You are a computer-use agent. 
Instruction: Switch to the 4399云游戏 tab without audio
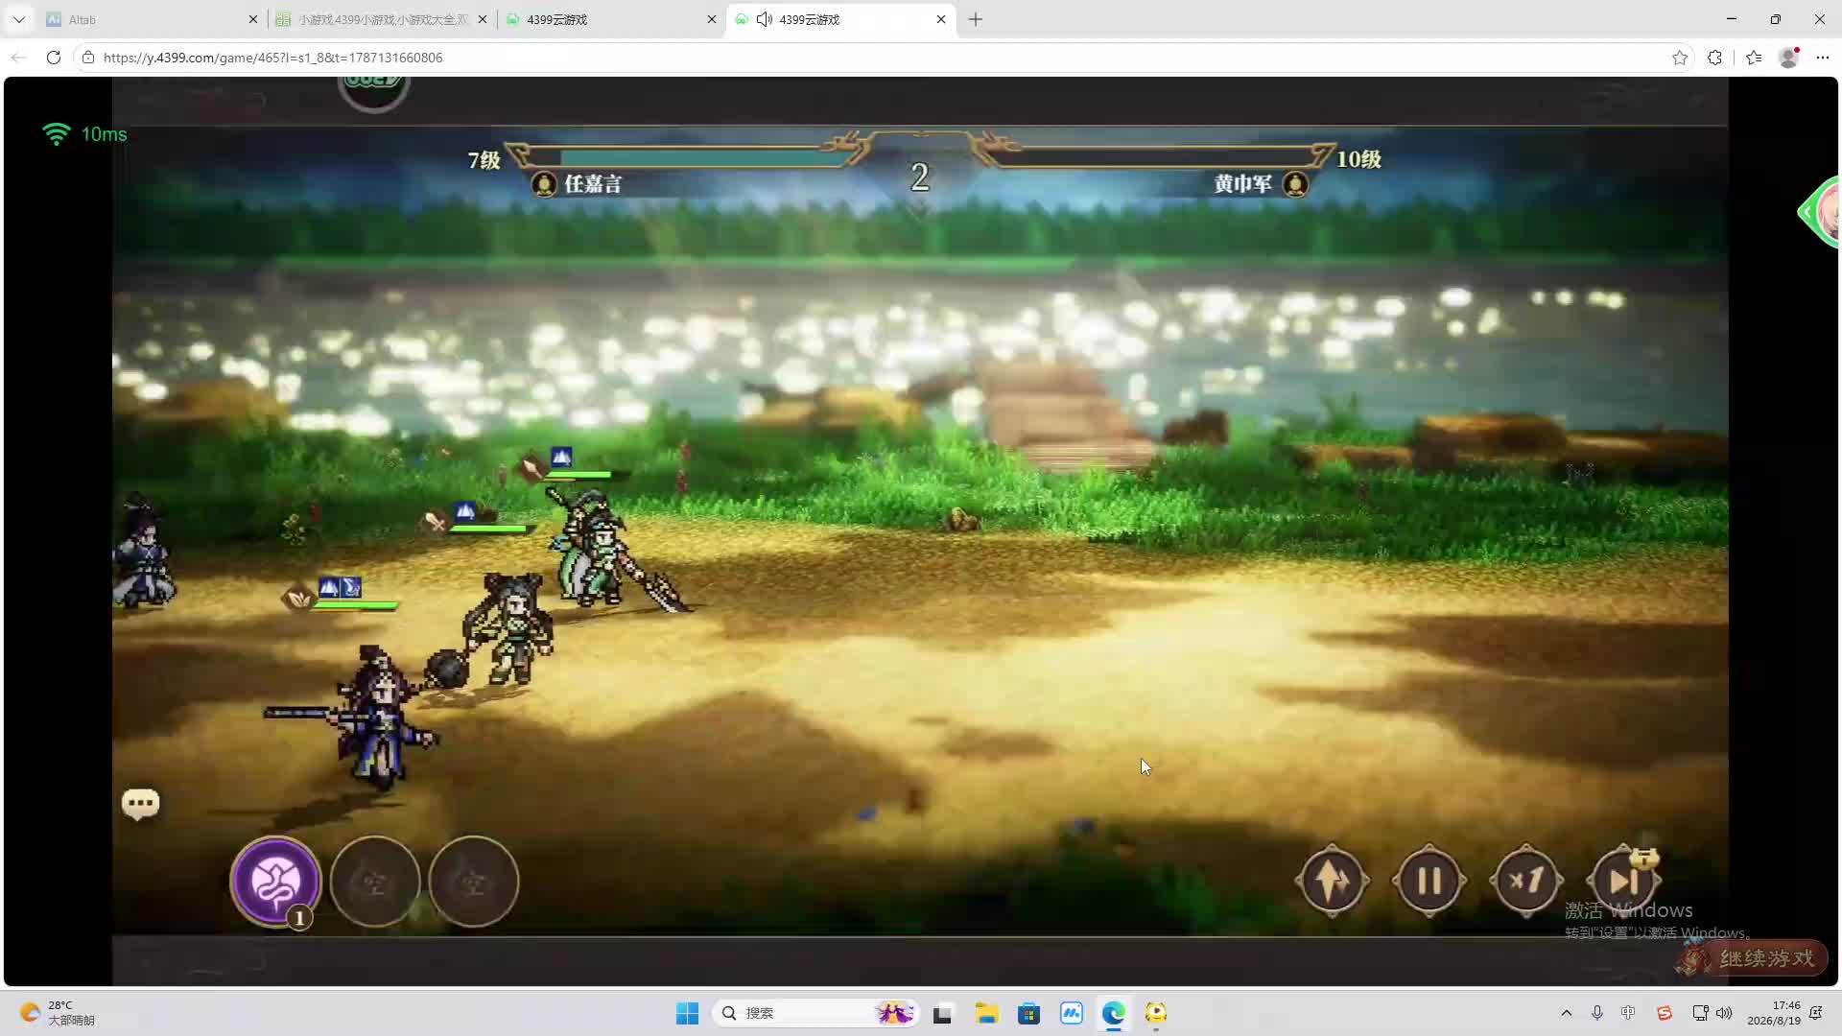[x=612, y=19]
